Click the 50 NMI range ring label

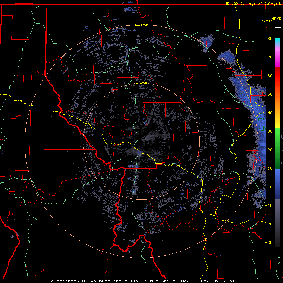[141, 83]
